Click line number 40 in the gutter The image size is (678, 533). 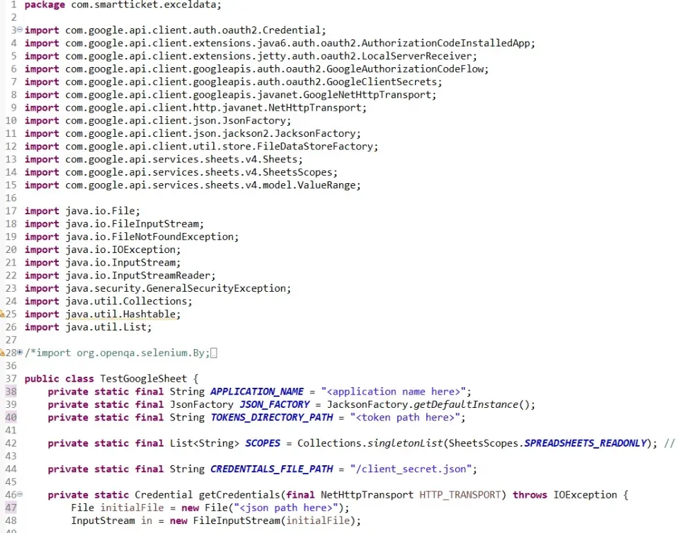coord(11,418)
